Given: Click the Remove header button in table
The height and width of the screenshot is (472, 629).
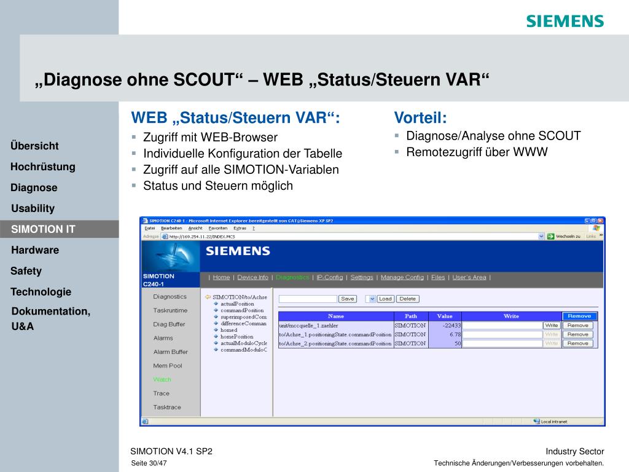Looking at the screenshot, I should 579,317.
